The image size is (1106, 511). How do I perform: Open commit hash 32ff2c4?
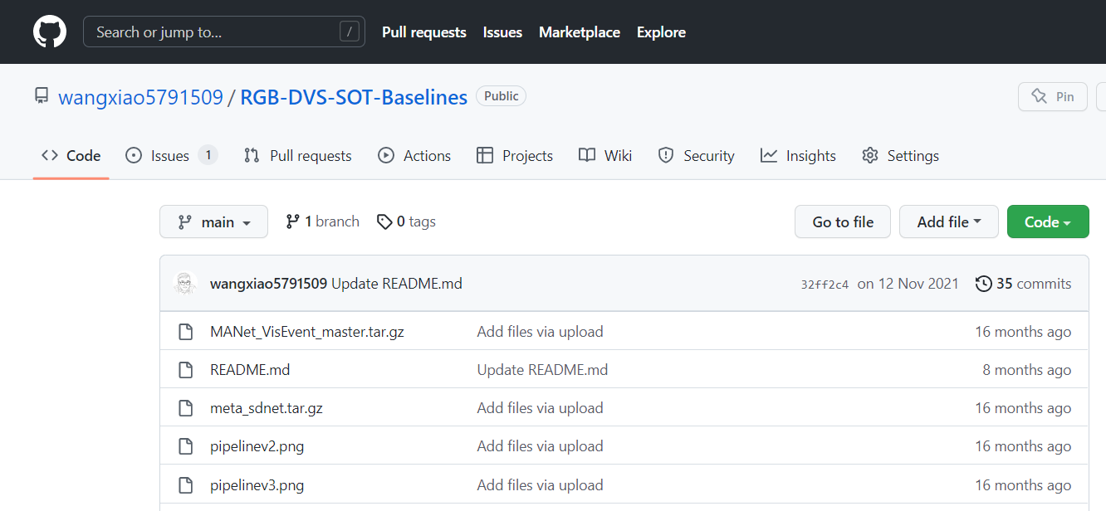click(825, 285)
